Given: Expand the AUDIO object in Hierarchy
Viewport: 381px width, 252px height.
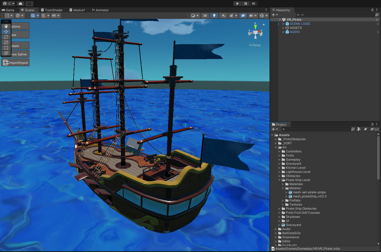Looking at the screenshot, I should point(283,32).
